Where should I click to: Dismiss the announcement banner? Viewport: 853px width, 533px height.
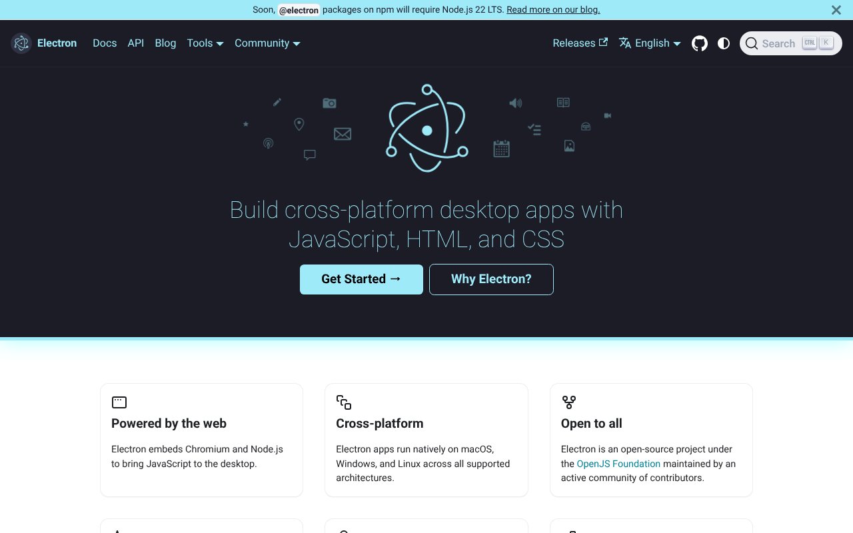click(836, 10)
